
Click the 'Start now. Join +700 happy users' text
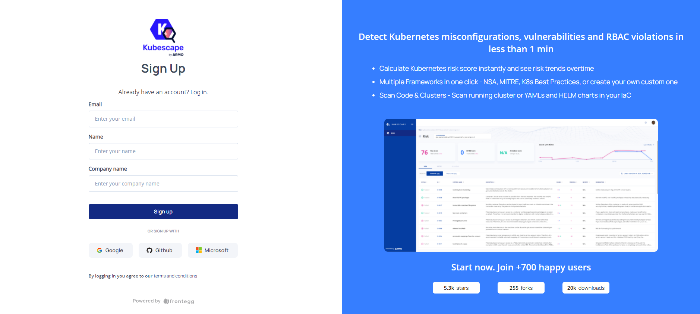point(521,267)
